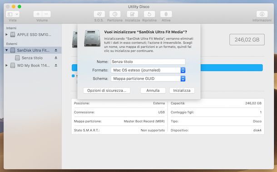This screenshot has width=277, height=172.
Task: Click Opzioni di sicurezza button
Action: tap(107, 91)
